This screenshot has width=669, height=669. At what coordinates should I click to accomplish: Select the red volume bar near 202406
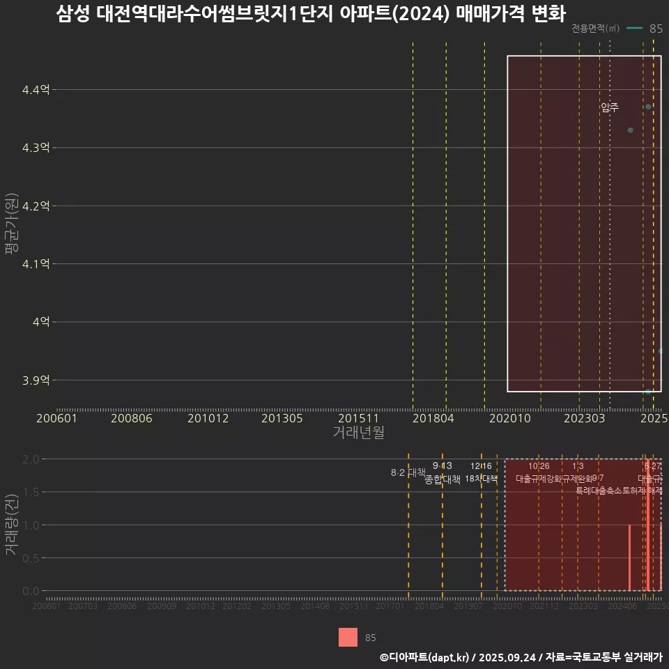[x=630, y=557]
